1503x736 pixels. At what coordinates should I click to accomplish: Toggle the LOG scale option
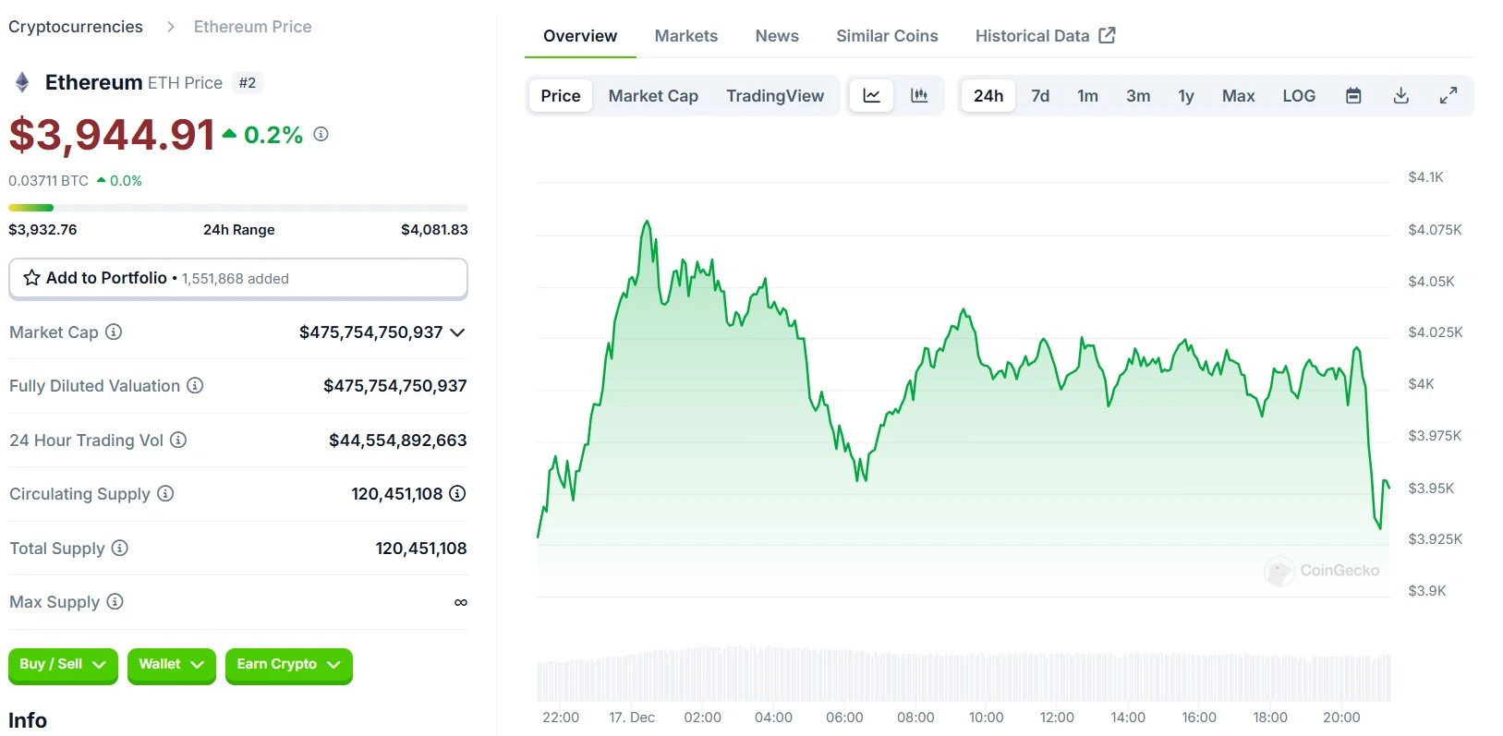(x=1298, y=96)
